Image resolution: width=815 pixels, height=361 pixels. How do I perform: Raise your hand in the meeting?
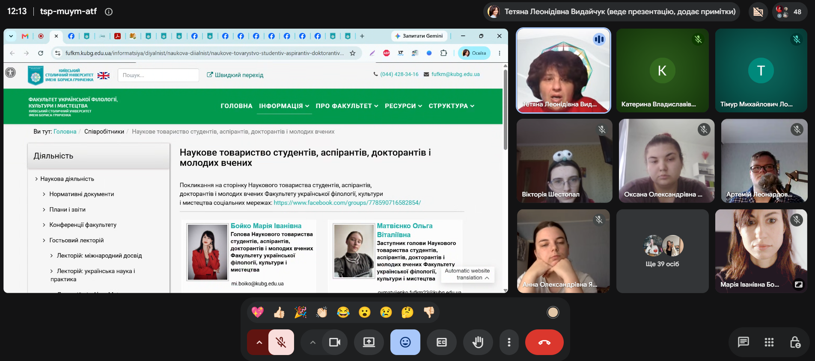coord(478,342)
